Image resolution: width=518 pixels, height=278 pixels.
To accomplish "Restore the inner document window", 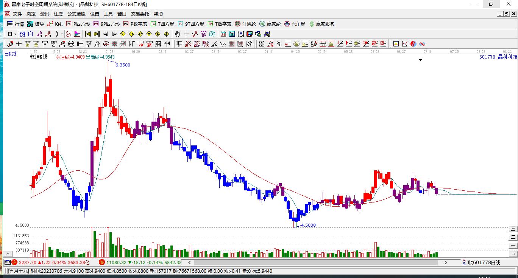I will (x=506, y=14).
